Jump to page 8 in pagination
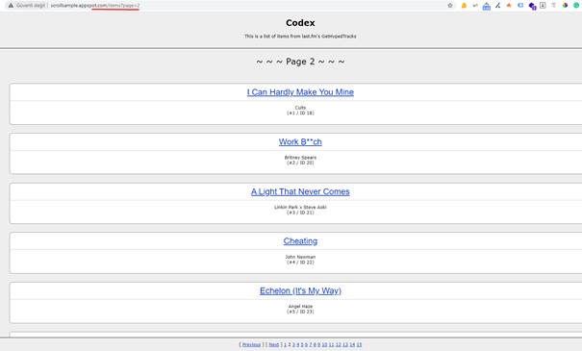The image size is (582, 351). coord(315,344)
